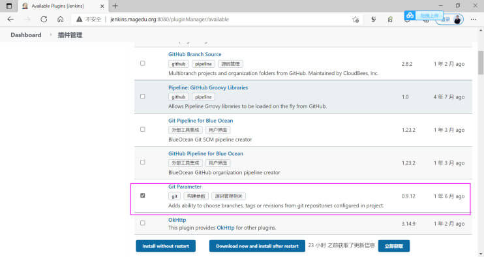This screenshot has height=257, width=484.
Task: Open Git Pipeline for Blue Ocean link
Action: coord(201,121)
